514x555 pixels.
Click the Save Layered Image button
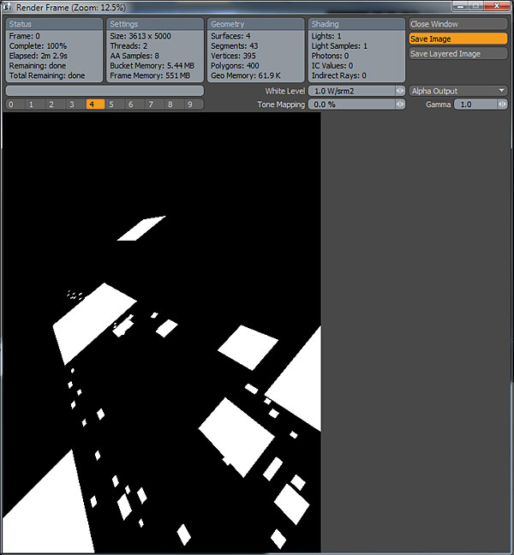pyautogui.click(x=458, y=54)
